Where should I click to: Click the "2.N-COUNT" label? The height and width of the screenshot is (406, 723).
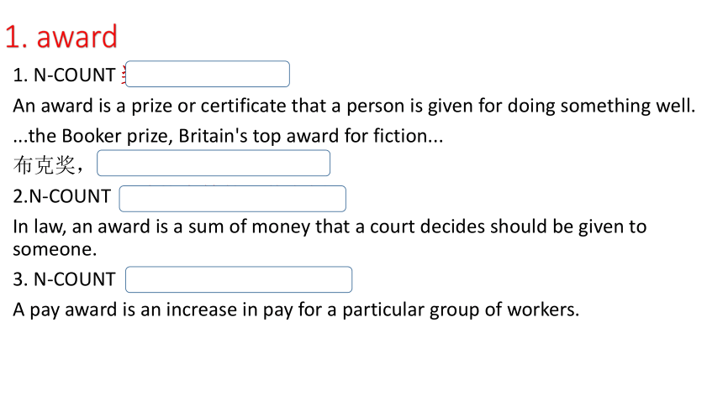coord(61,196)
